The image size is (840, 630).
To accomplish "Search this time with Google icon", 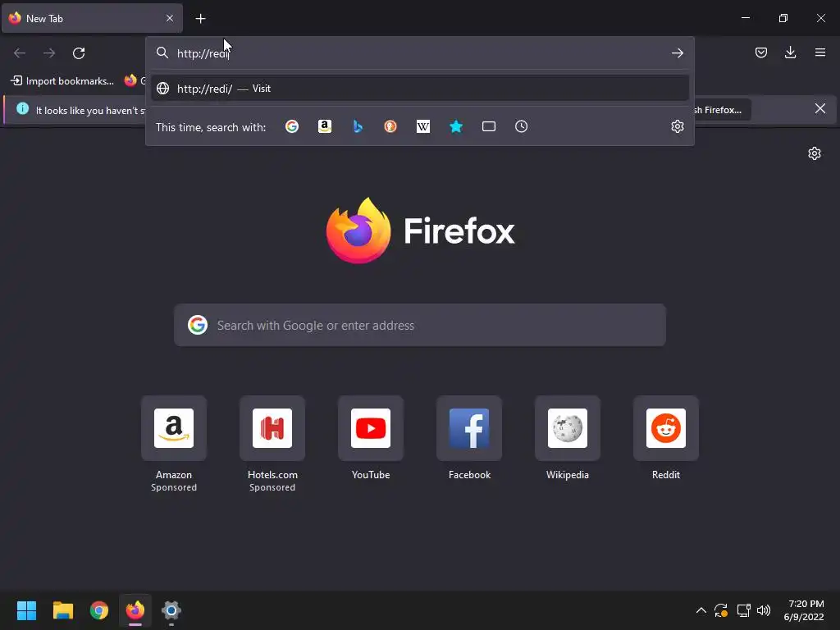I will pyautogui.click(x=292, y=126).
